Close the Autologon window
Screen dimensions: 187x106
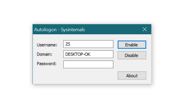145,29
